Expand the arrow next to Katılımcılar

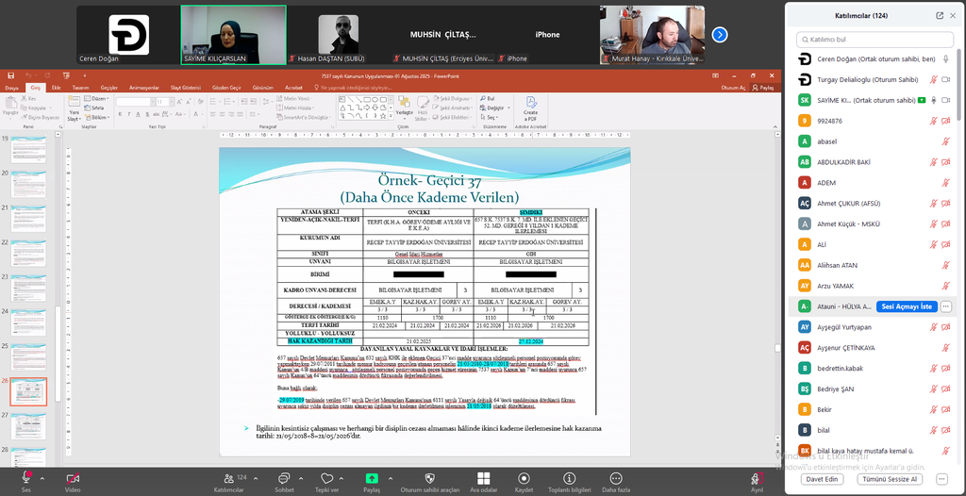[x=256, y=478]
